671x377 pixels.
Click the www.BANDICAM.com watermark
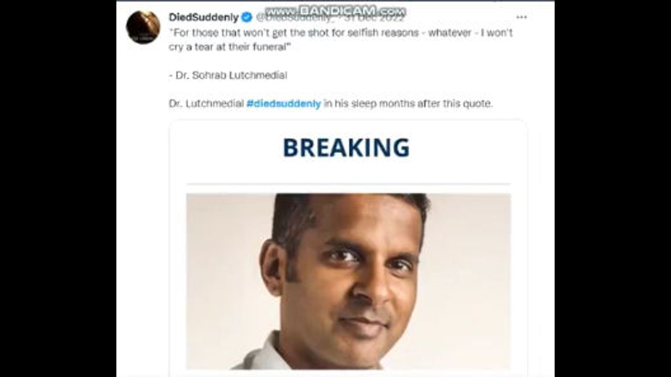[x=334, y=11]
